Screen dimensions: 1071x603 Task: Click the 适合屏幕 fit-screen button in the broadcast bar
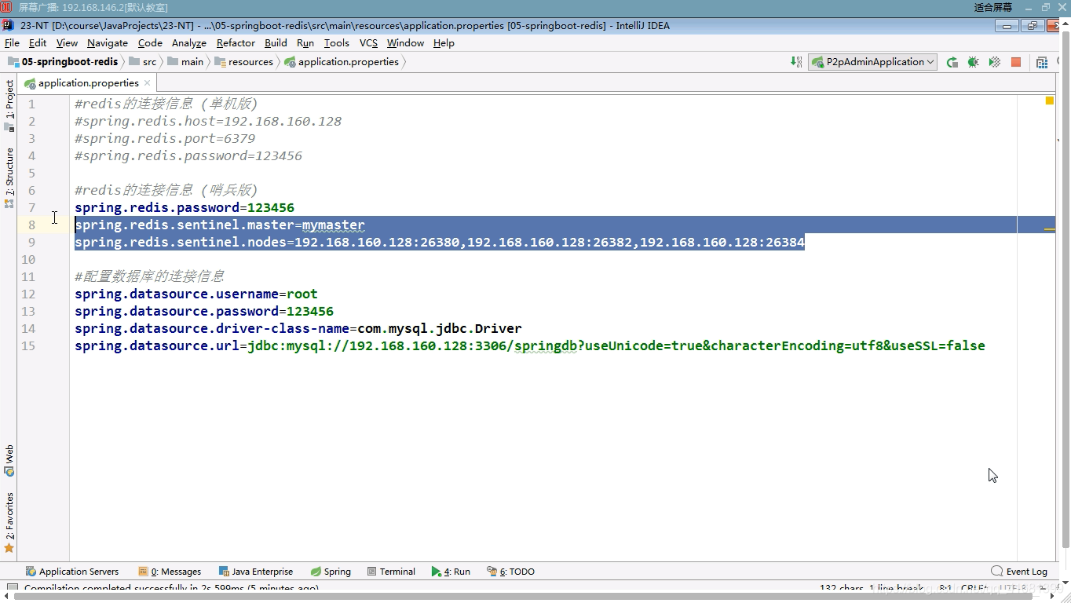(x=993, y=7)
